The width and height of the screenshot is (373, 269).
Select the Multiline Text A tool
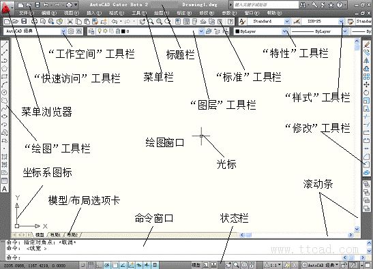coord(5,189)
